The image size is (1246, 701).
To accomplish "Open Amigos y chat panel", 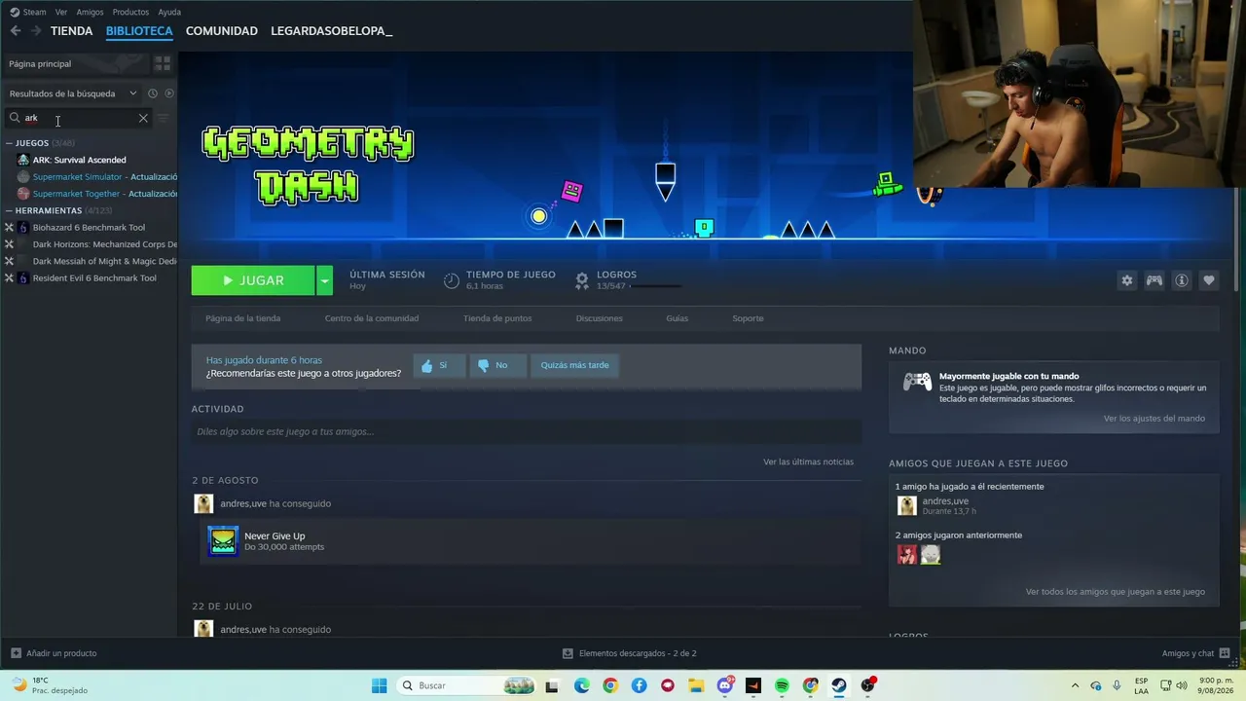I will click(1195, 653).
